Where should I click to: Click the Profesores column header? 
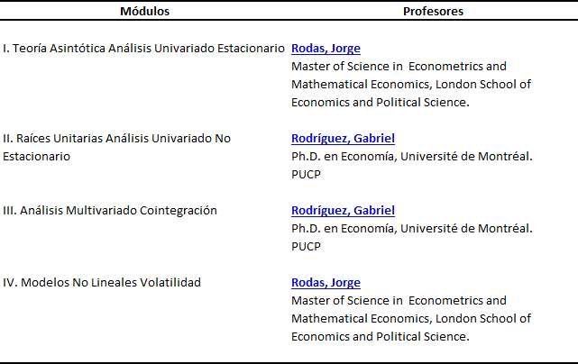pyautogui.click(x=434, y=12)
